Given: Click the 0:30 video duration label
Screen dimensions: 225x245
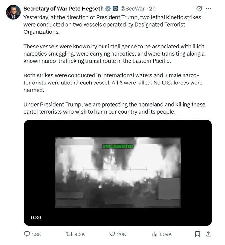Looking at the screenshot, I should (x=36, y=217).
